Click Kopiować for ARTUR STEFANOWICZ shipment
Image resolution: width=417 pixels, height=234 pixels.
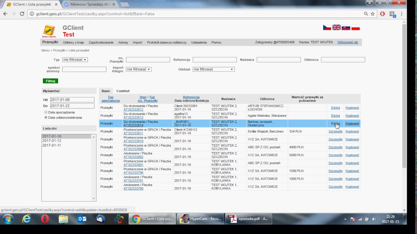[352, 108]
